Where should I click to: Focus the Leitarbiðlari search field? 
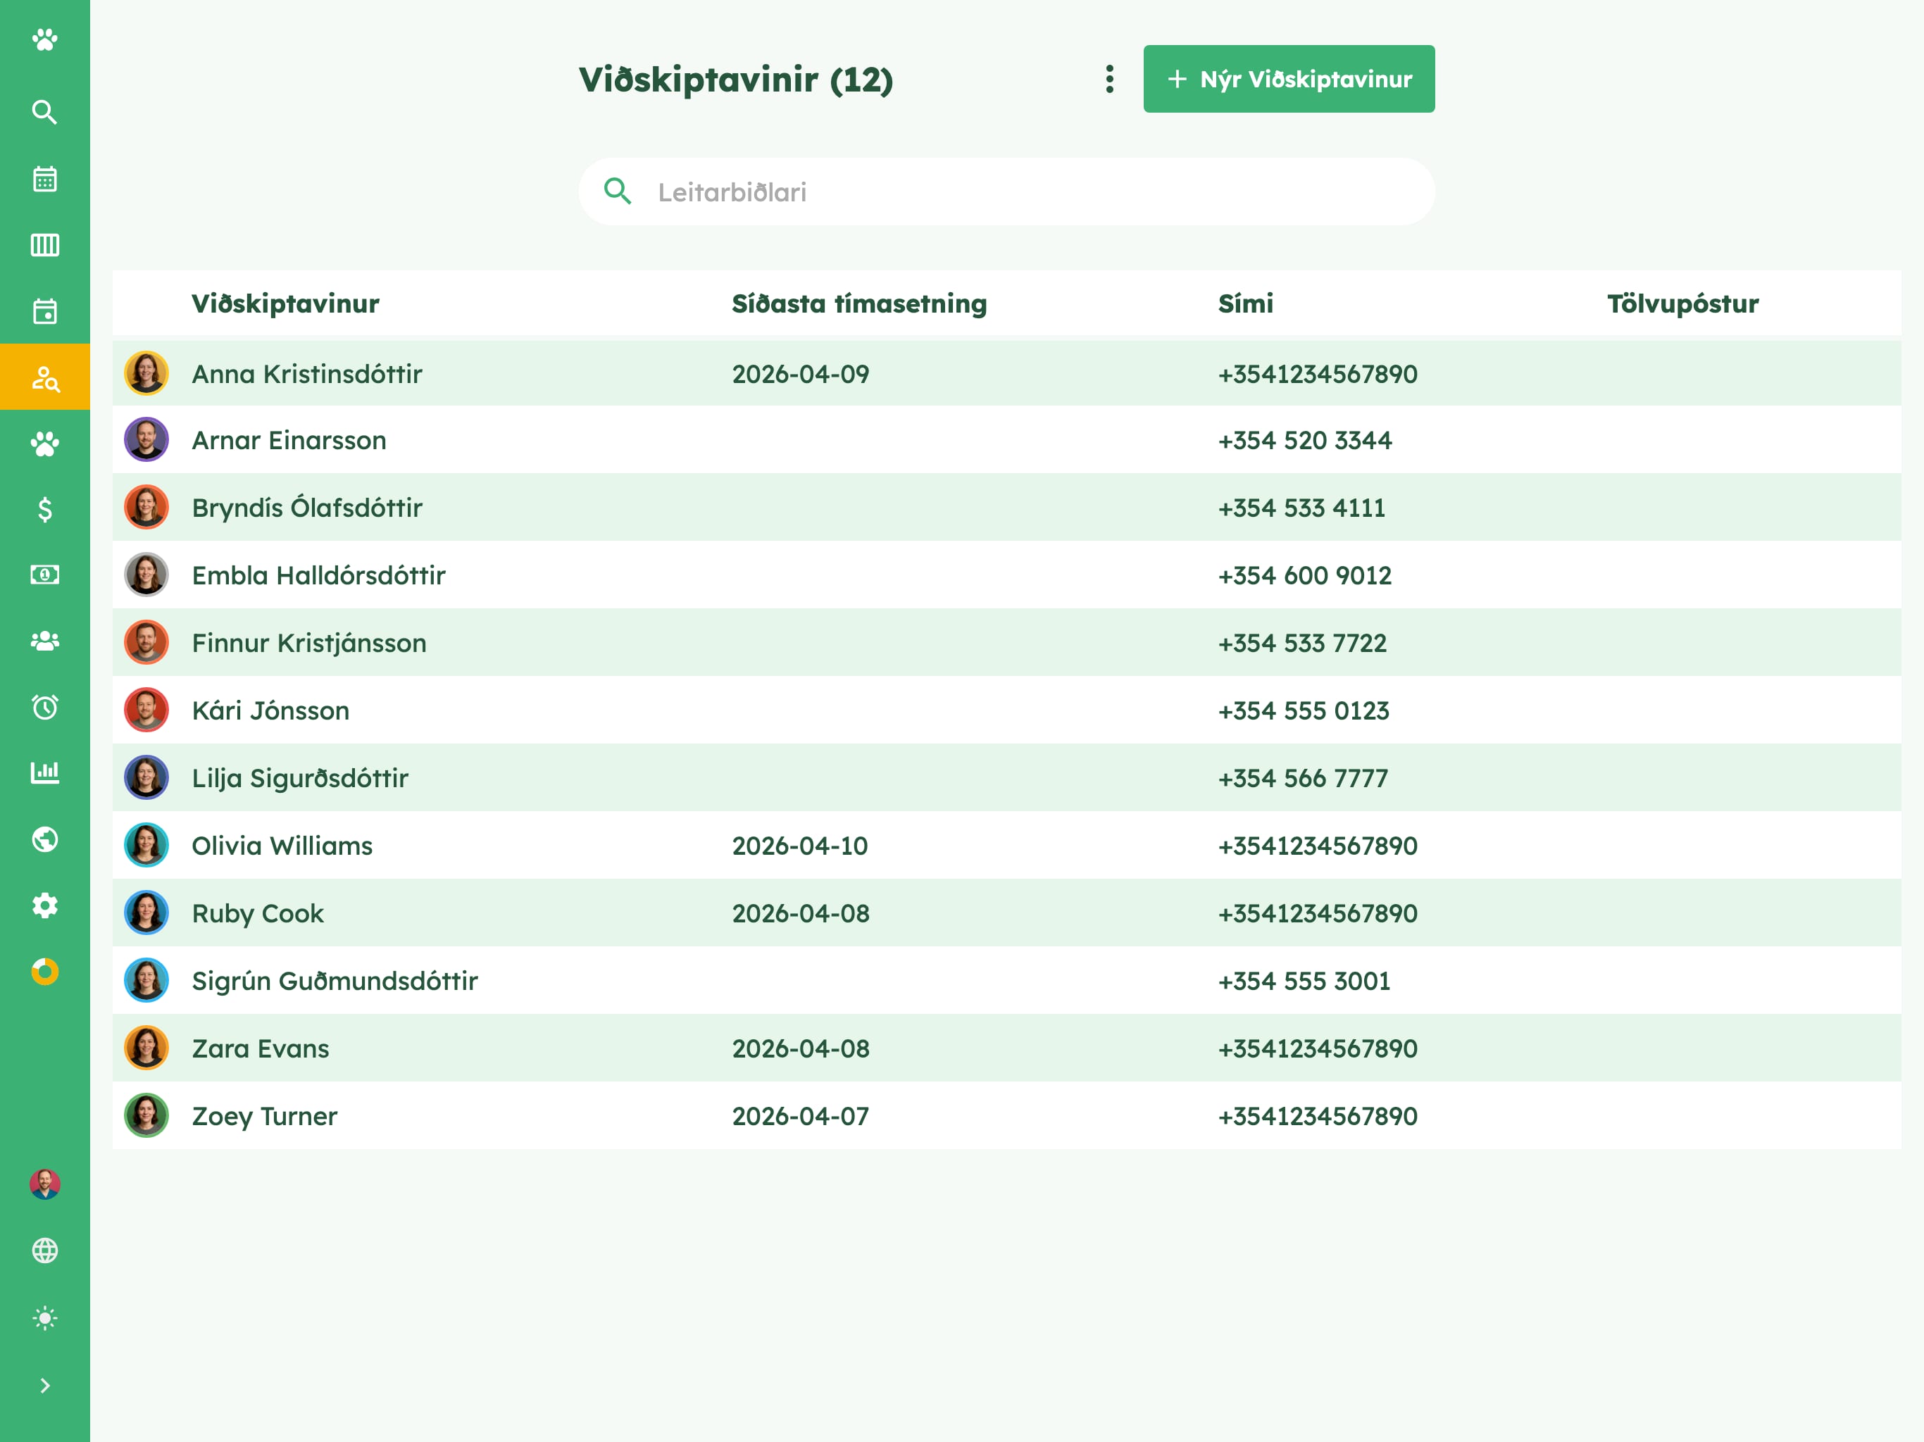coord(1006,192)
